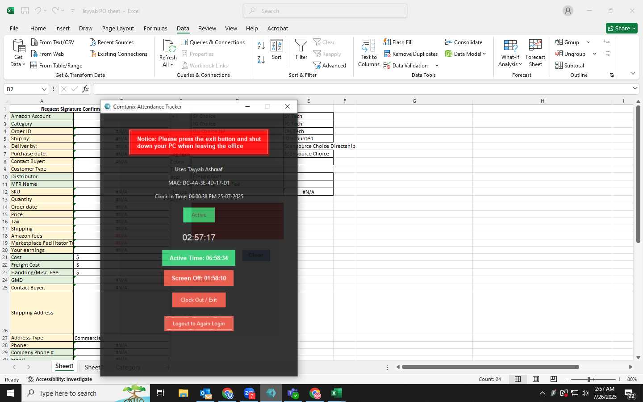Click the Subtotal button
The height and width of the screenshot is (402, 643).
coord(570,65)
